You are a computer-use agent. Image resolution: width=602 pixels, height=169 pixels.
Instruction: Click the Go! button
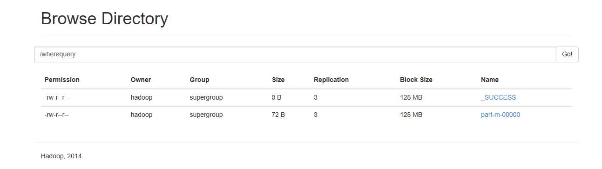[567, 54]
